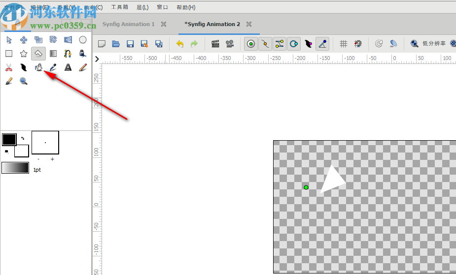Select the Transform arrow tool

click(x=9, y=40)
